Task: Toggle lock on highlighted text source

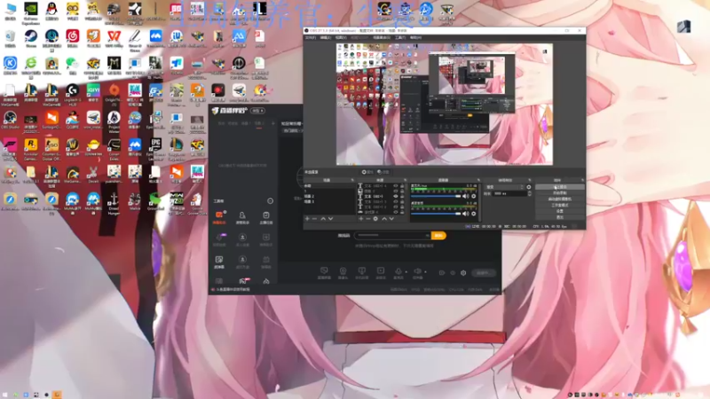Action: 402,197
